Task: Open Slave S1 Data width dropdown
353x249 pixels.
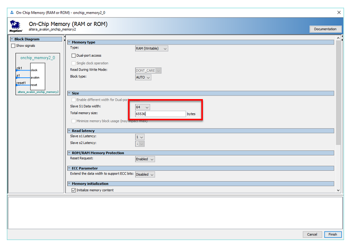Action: click(x=143, y=107)
